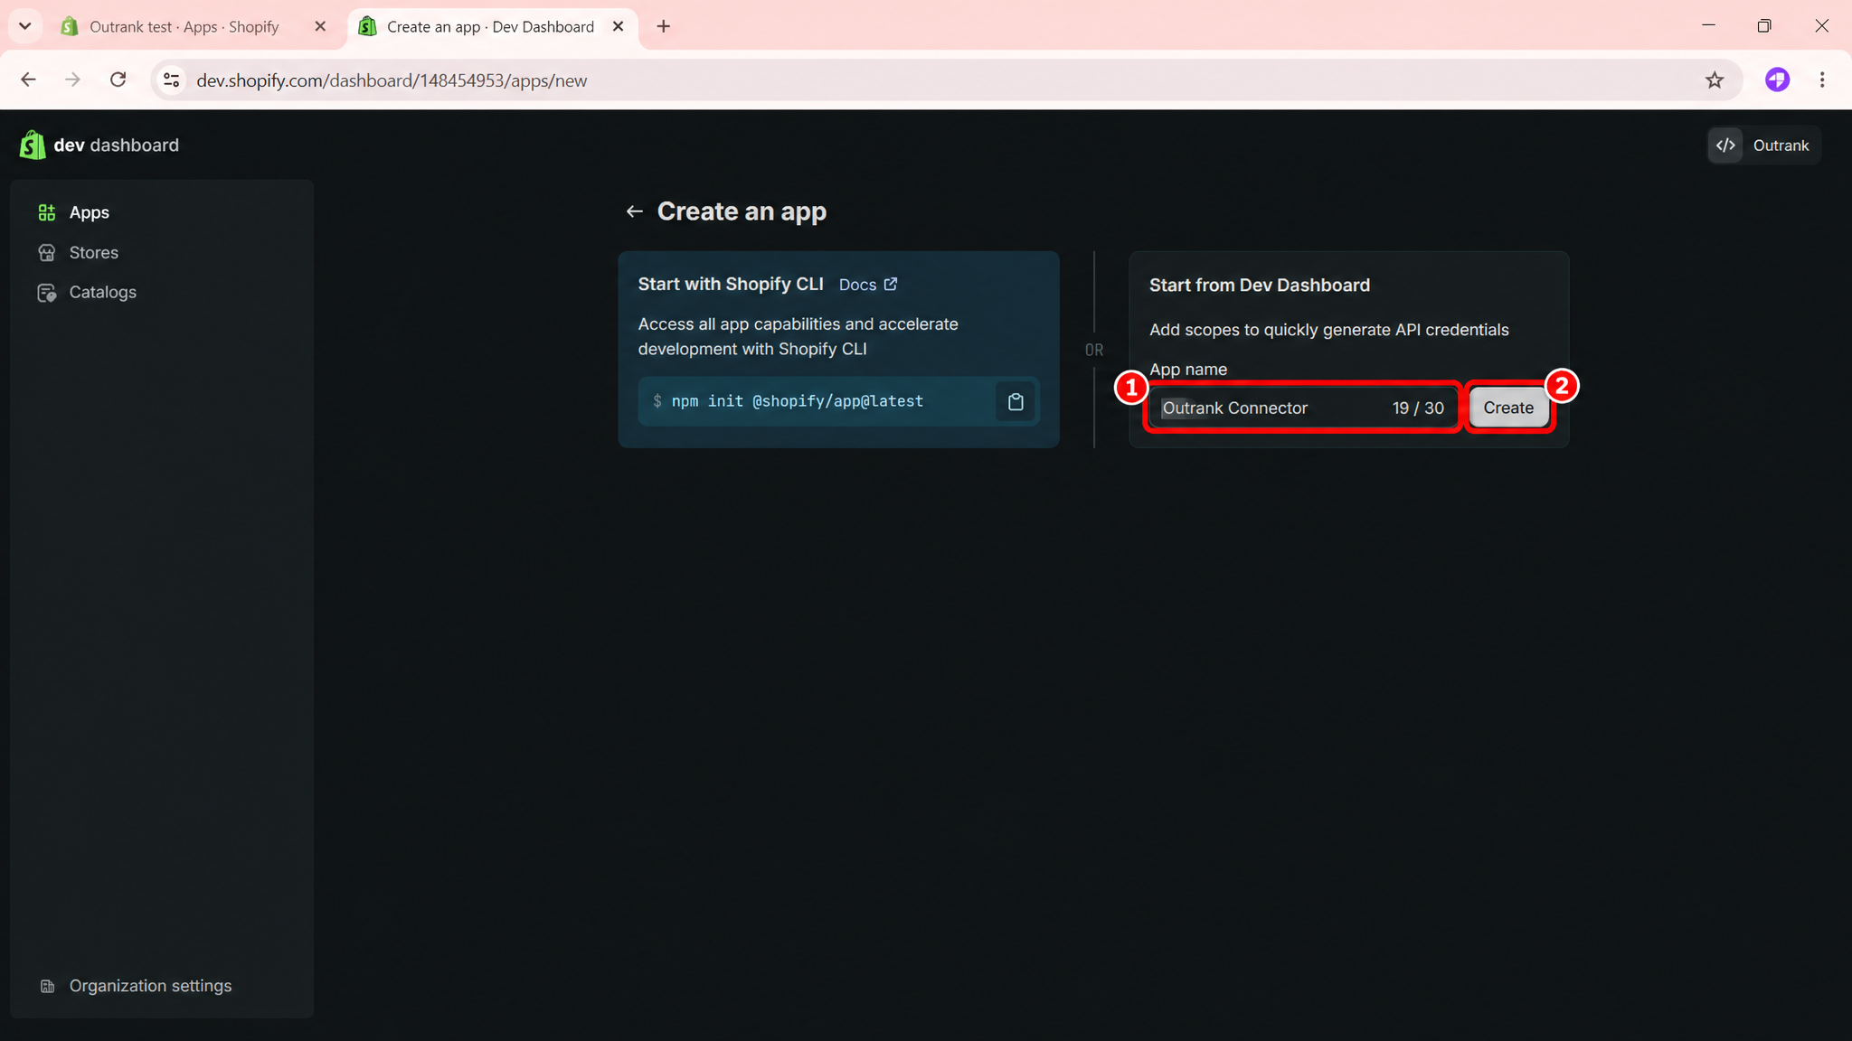The width and height of the screenshot is (1852, 1041).
Task: Open Apps in the sidebar
Action: (163, 212)
